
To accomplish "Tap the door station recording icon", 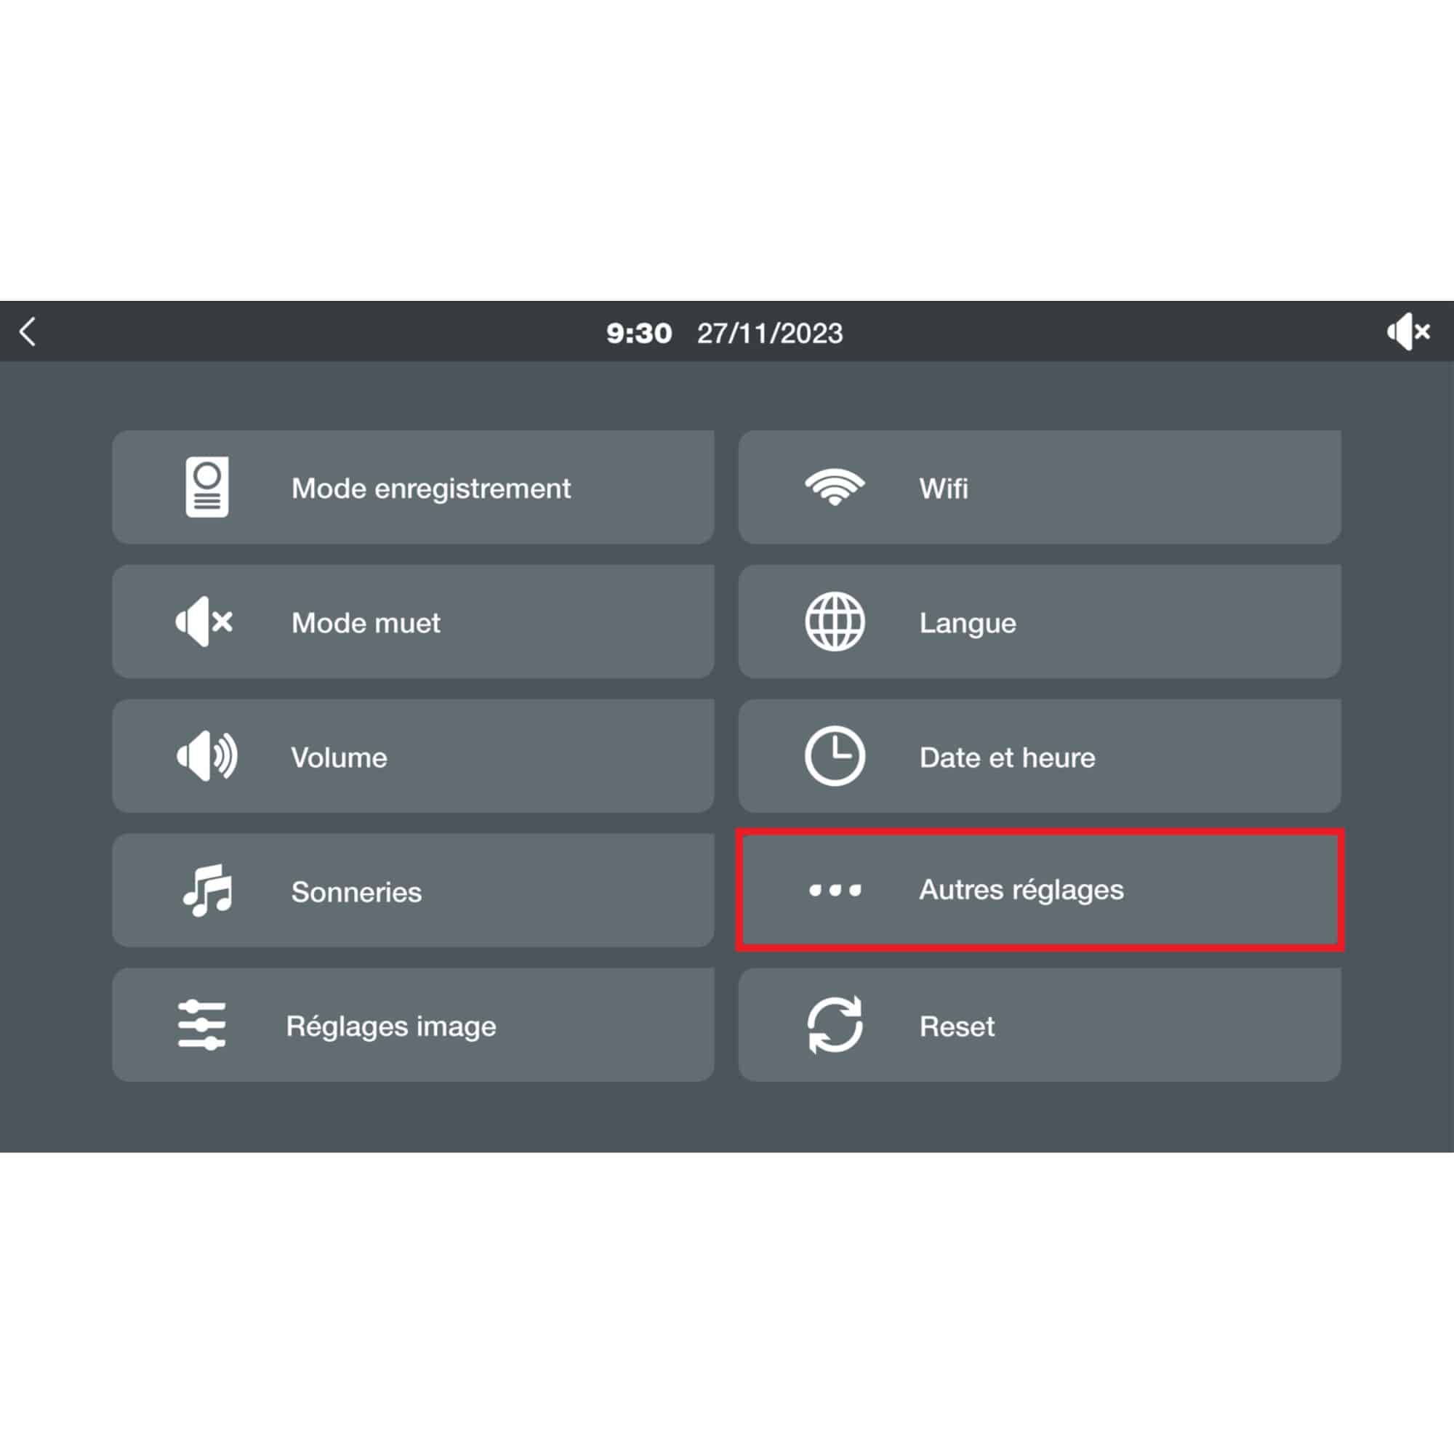I will coord(207,487).
